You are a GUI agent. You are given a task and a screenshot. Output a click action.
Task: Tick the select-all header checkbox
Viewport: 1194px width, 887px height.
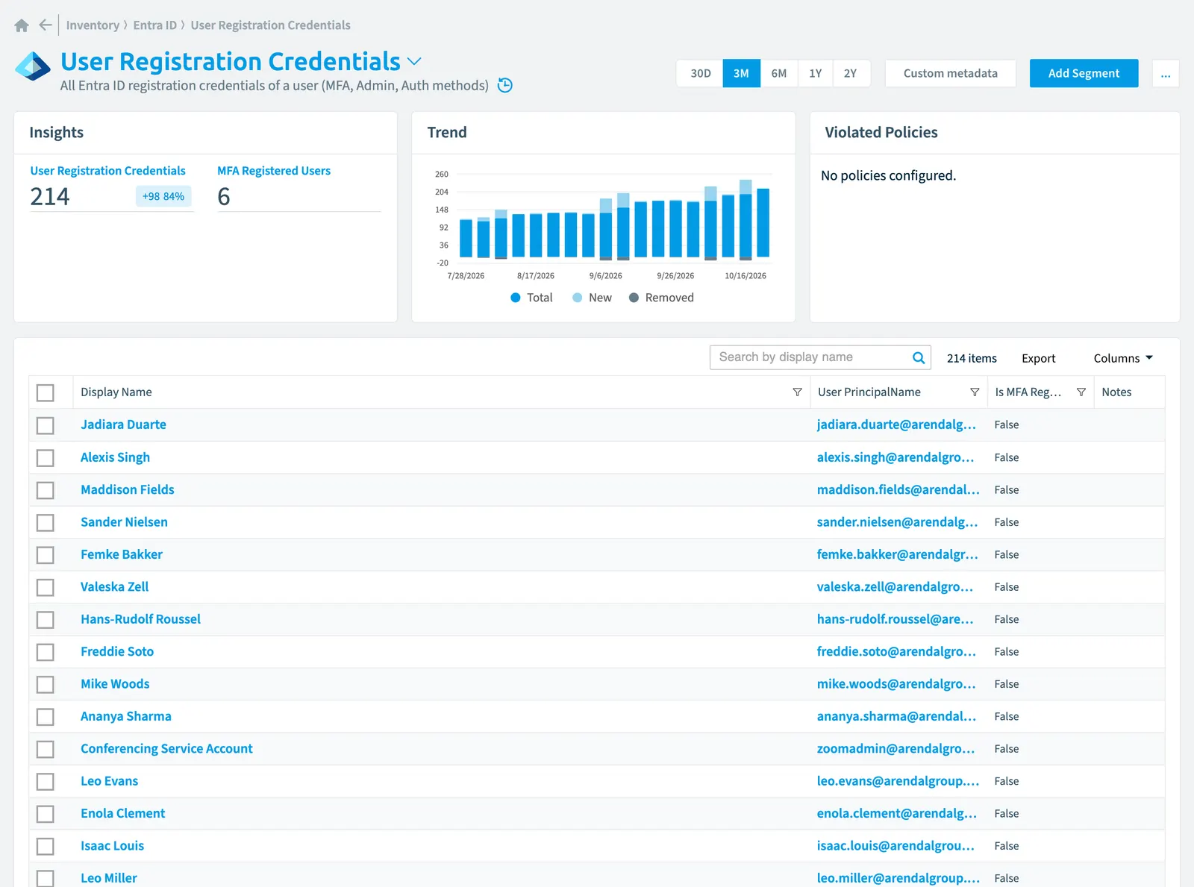pos(46,392)
